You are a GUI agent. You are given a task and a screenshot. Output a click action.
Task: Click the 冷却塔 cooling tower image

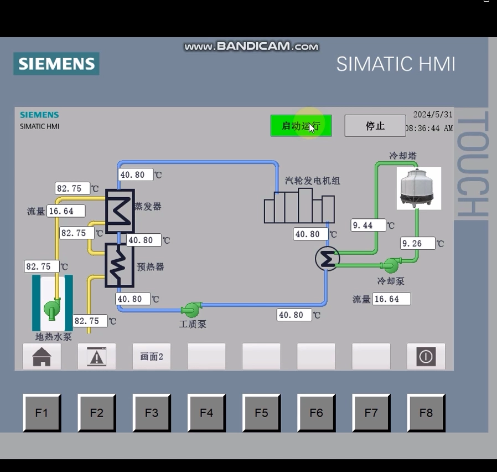(x=419, y=188)
